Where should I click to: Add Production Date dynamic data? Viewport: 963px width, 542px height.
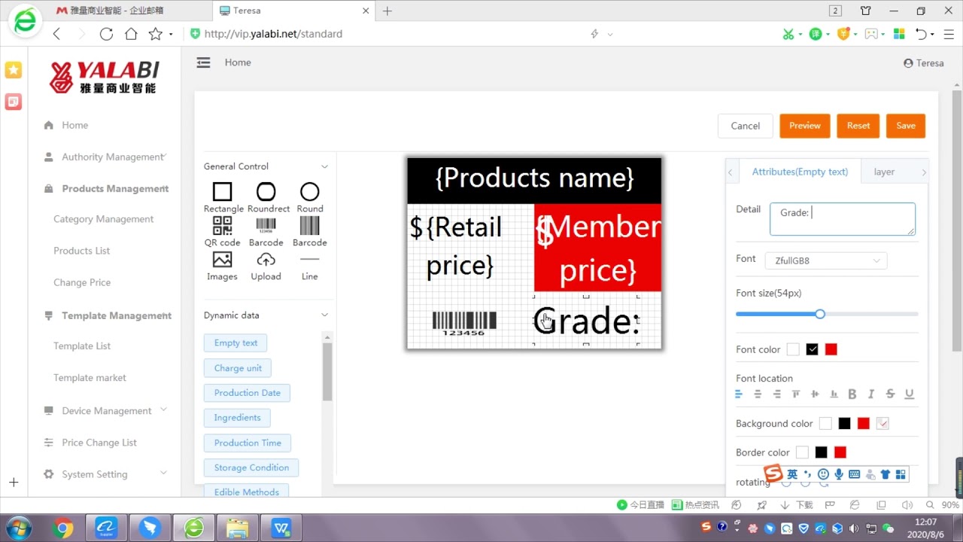[247, 393]
